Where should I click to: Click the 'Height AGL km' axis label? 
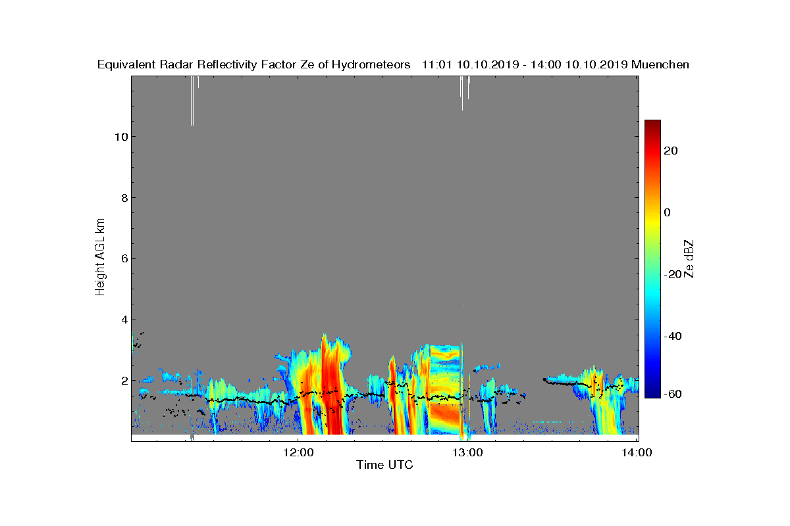[x=100, y=258]
